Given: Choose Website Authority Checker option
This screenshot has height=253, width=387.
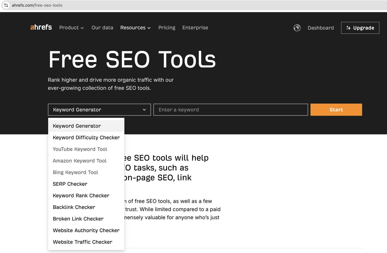Looking at the screenshot, I should pyautogui.click(x=86, y=230).
